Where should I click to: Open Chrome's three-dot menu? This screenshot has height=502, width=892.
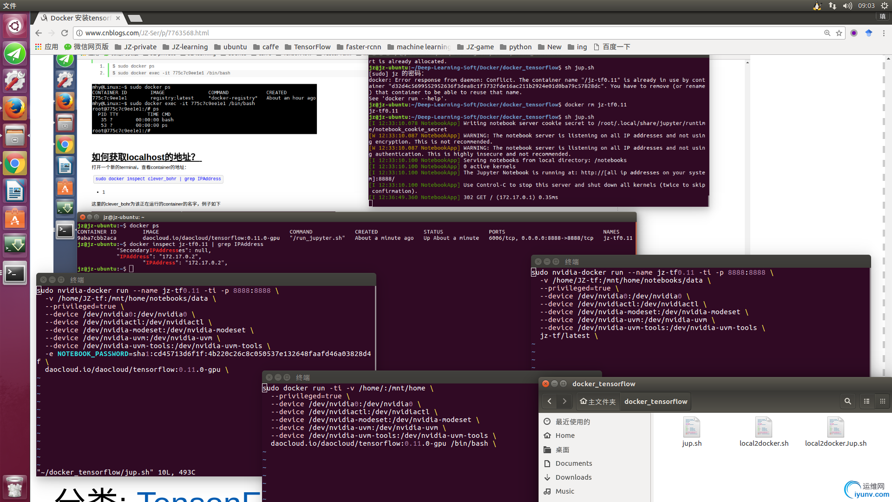[x=884, y=33]
